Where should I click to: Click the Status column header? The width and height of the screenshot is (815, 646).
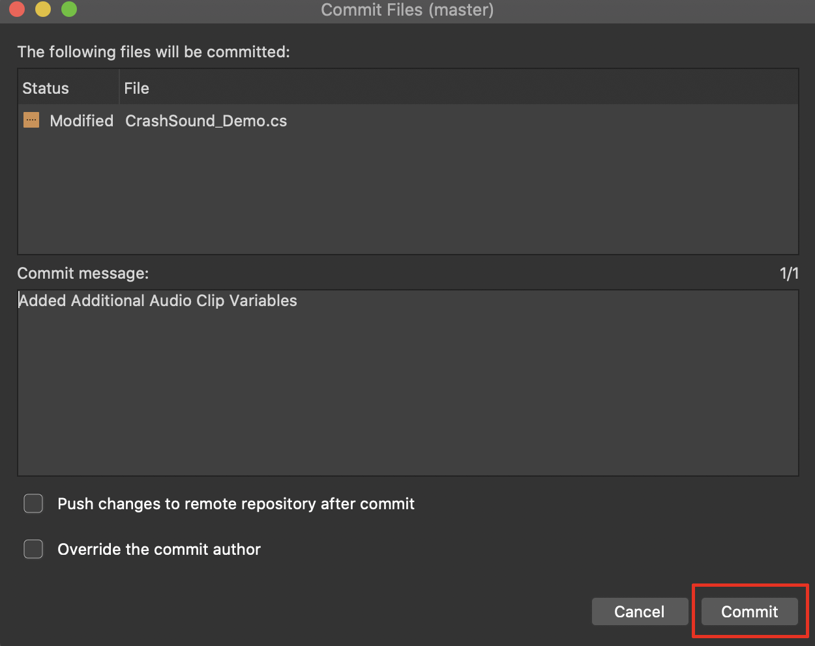(46, 89)
